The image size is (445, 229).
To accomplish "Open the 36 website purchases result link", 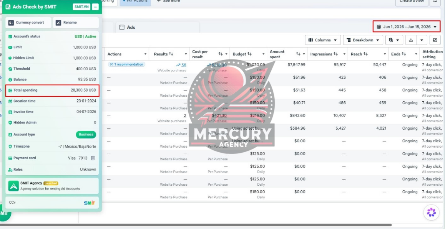I will point(184,65).
